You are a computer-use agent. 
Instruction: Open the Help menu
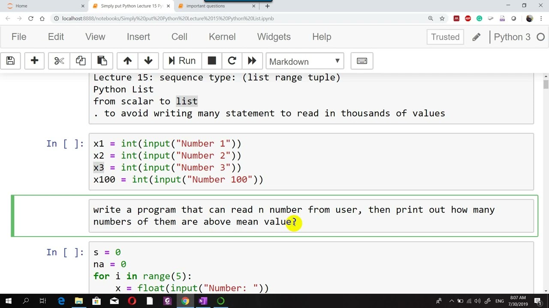click(322, 37)
